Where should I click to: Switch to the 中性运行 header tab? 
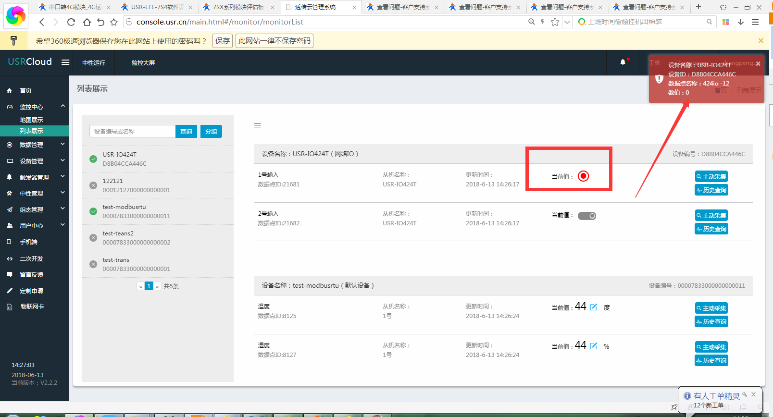(x=94, y=63)
